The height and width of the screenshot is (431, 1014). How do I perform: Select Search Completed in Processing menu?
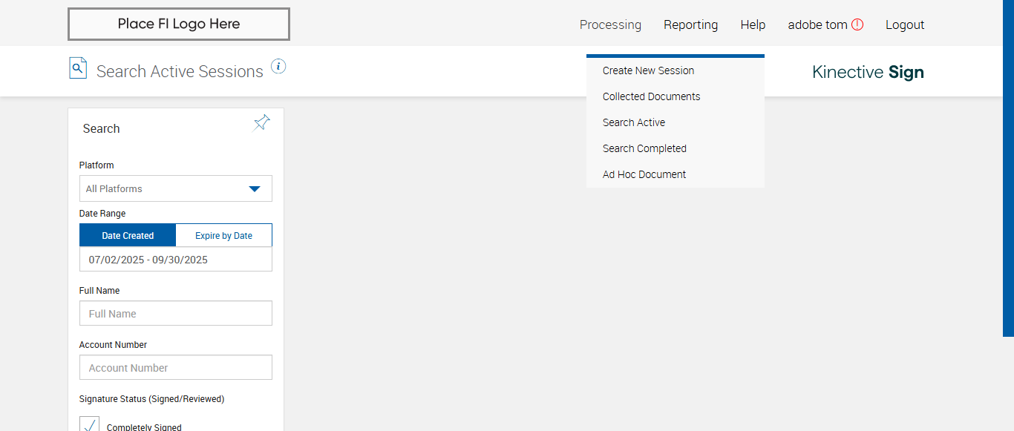tap(644, 148)
